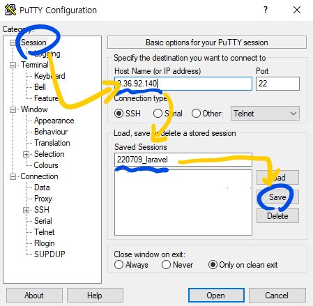The height and width of the screenshot is (306, 313).
Task: Open the Appearance category
Action: (54, 121)
